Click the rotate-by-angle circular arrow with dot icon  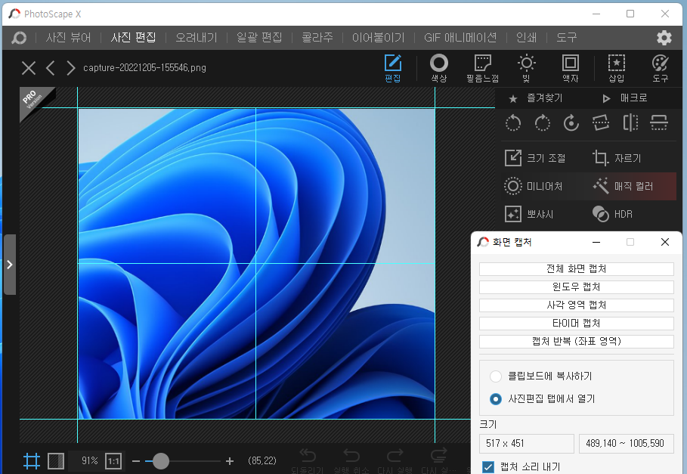(x=571, y=123)
